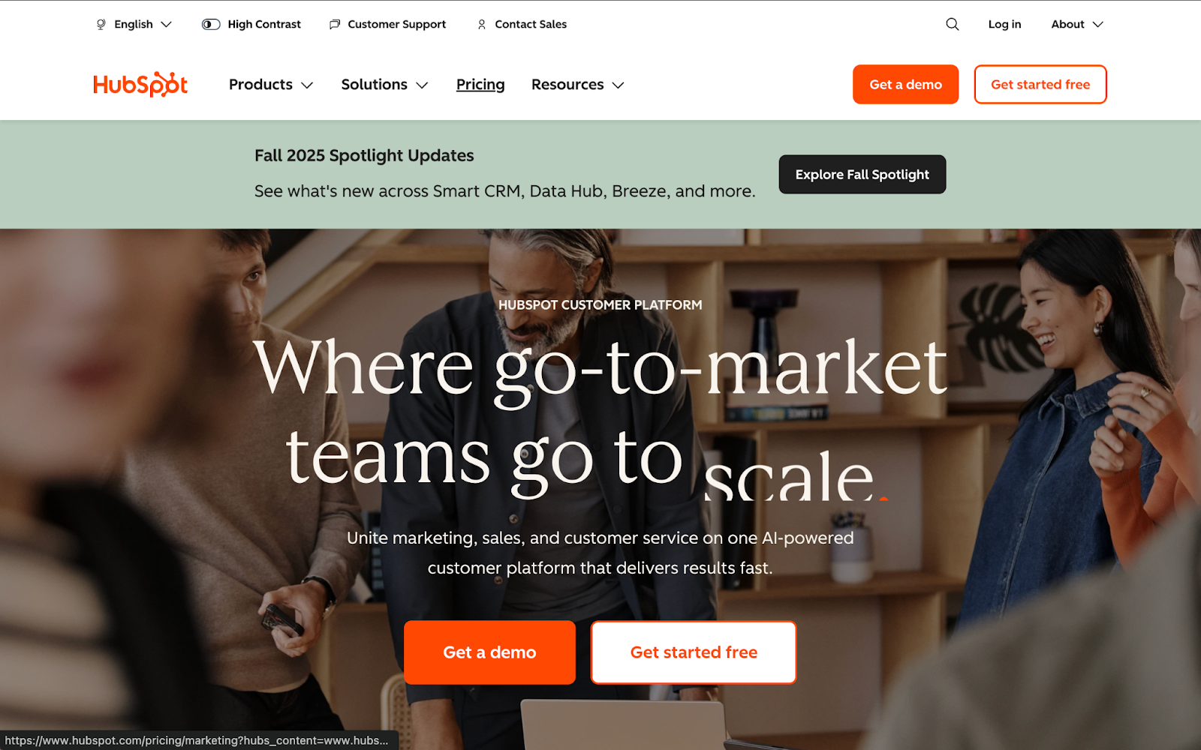Click the Fall 2025 Spotlight Updates heading
The height and width of the screenshot is (750, 1201).
pos(364,155)
